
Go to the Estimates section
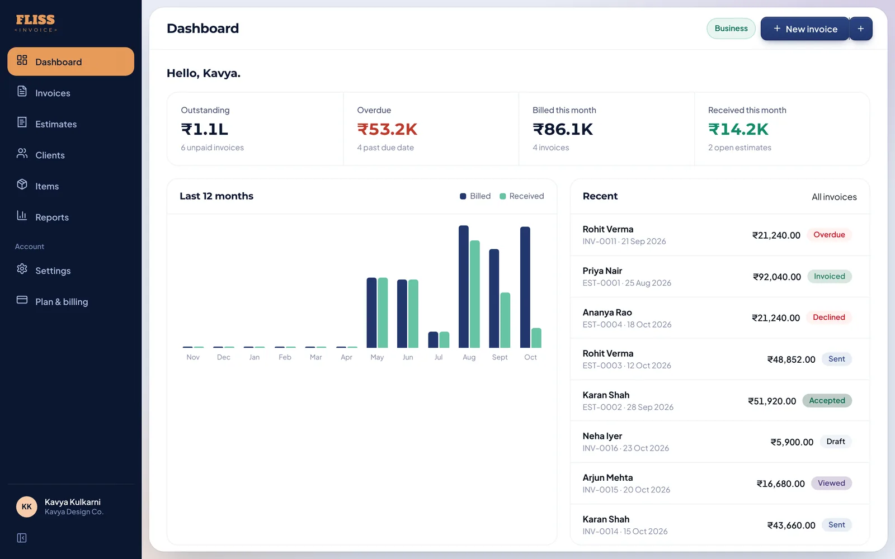click(71, 124)
